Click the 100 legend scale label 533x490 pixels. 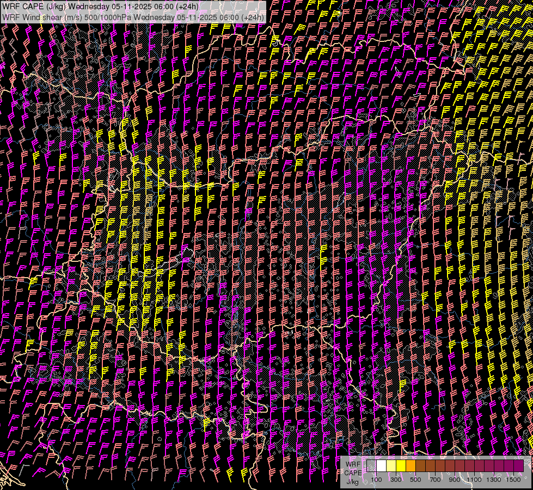click(376, 480)
